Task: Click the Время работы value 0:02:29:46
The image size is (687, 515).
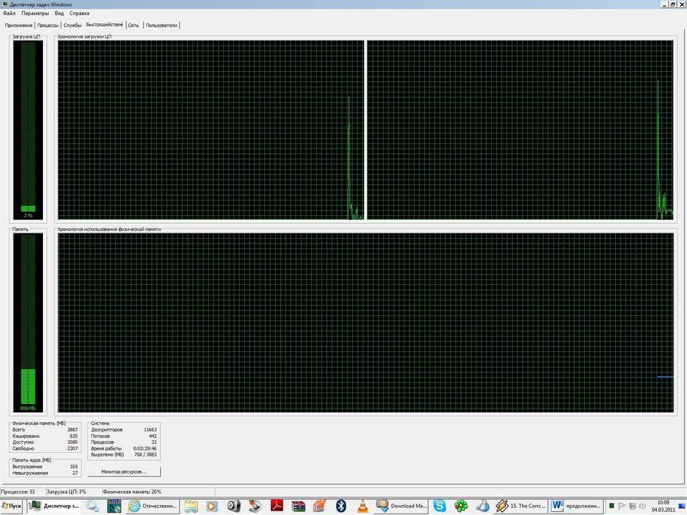Action: click(145, 449)
